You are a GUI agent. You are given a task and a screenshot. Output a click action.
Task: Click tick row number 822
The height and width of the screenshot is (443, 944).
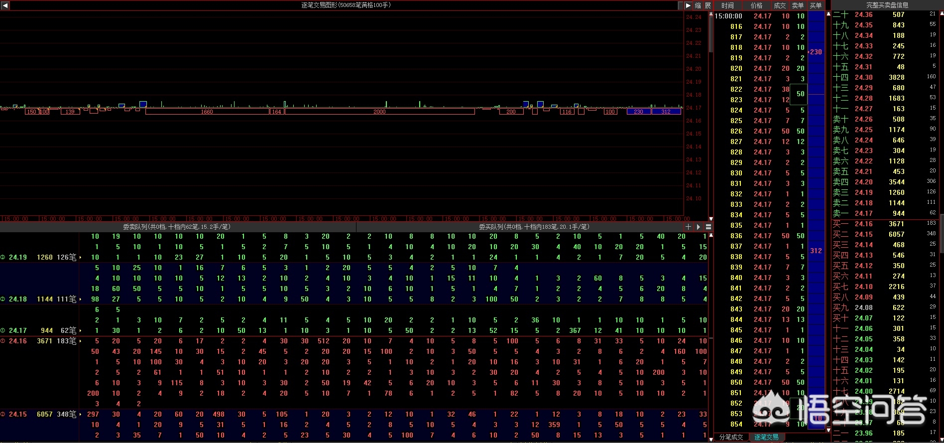(760, 89)
